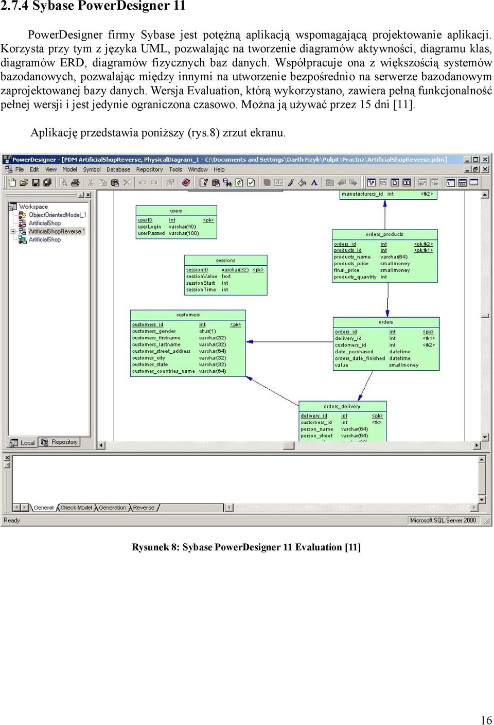The height and width of the screenshot is (725, 494).
Task: Switch to the Reverse output tab
Action: (144, 508)
